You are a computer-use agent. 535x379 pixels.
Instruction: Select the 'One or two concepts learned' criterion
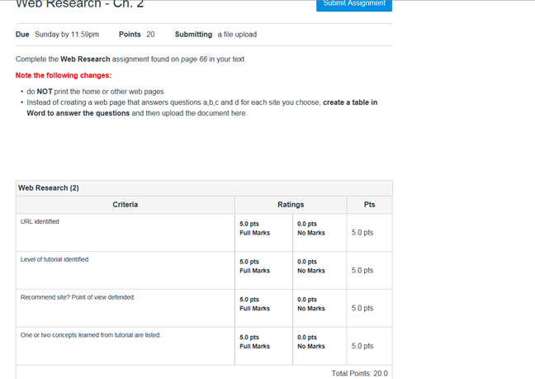pos(91,335)
